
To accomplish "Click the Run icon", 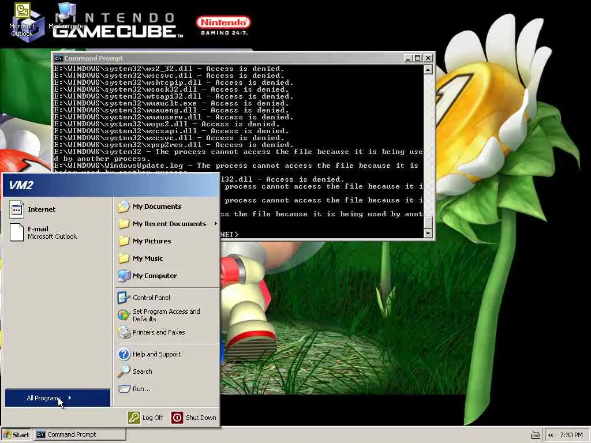I will (x=124, y=389).
